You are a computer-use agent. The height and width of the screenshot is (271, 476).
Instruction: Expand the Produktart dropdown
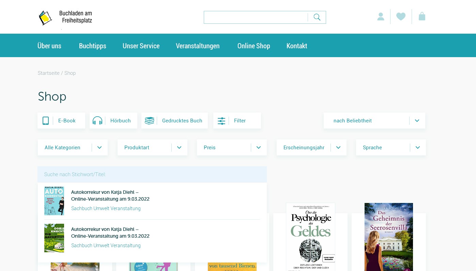click(152, 148)
